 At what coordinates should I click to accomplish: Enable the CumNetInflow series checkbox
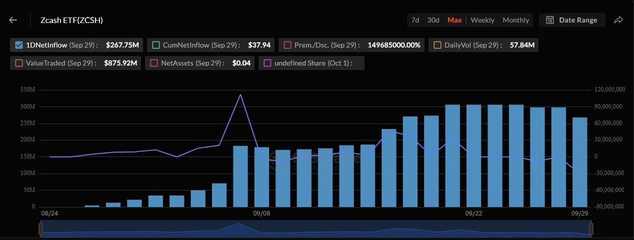[x=156, y=45]
